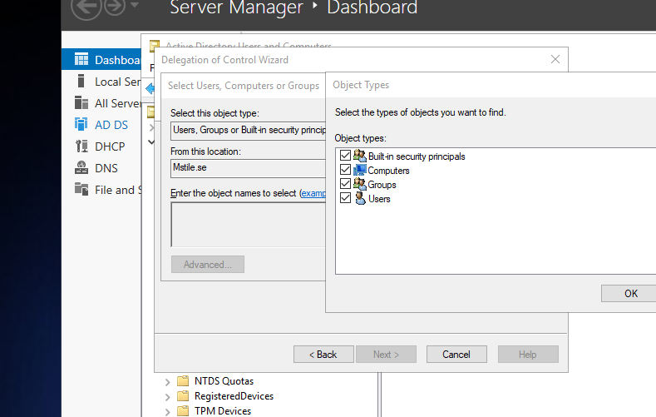Image resolution: width=656 pixels, height=417 pixels.
Task: Select the TPM Devices tree item
Action: (x=223, y=411)
